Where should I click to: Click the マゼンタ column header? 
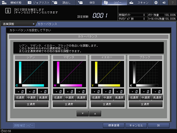[x=69, y=57]
